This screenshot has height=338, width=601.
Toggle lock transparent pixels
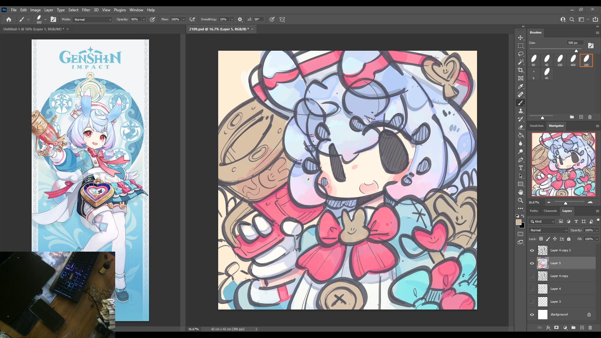click(x=541, y=239)
